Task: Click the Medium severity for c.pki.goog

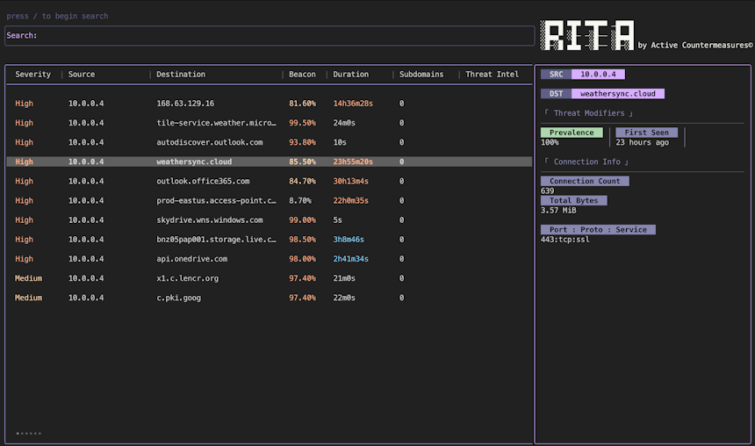Action: (x=28, y=298)
